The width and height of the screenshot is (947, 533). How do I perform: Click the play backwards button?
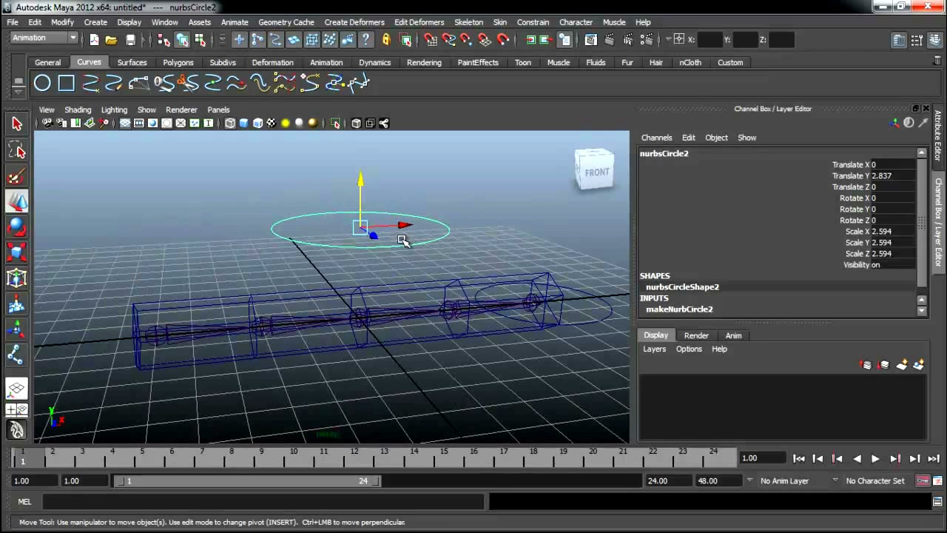pos(857,459)
